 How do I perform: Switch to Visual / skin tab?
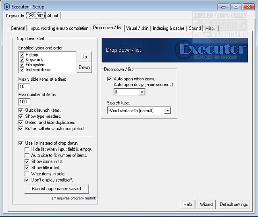[x=137, y=28]
